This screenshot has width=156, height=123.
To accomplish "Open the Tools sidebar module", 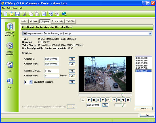I will (10, 67).
